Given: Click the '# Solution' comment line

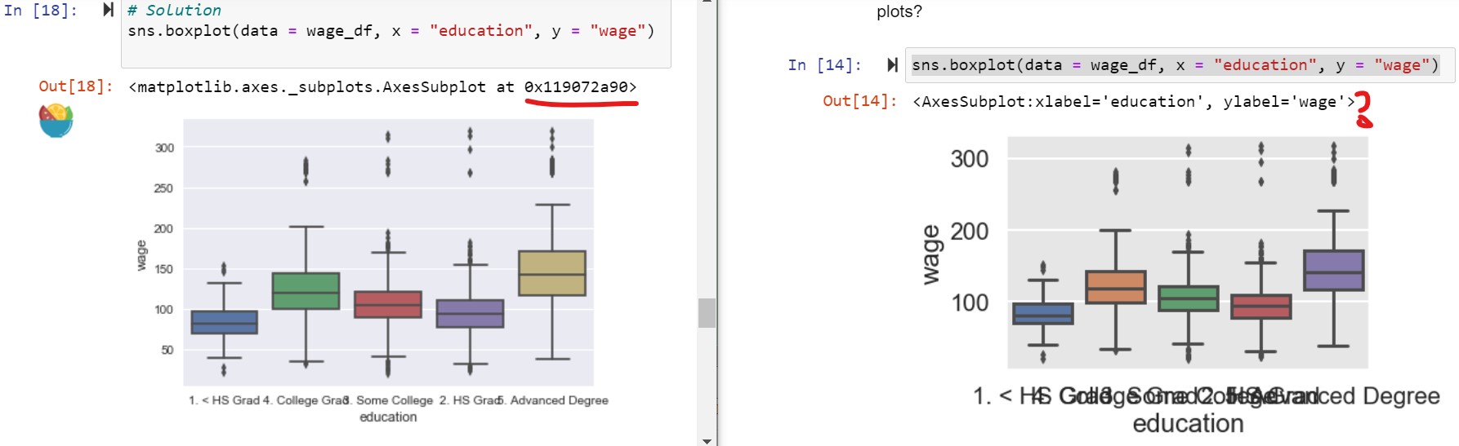Looking at the screenshot, I should [x=174, y=11].
